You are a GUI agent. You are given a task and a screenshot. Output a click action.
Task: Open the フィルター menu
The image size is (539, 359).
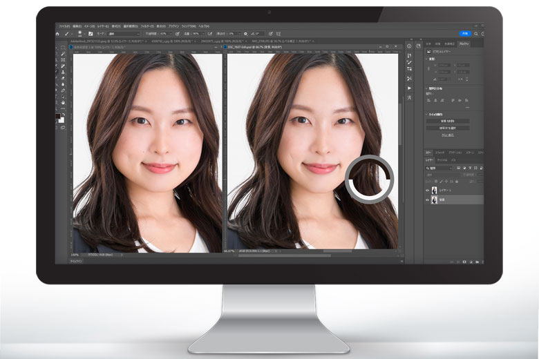(146, 25)
